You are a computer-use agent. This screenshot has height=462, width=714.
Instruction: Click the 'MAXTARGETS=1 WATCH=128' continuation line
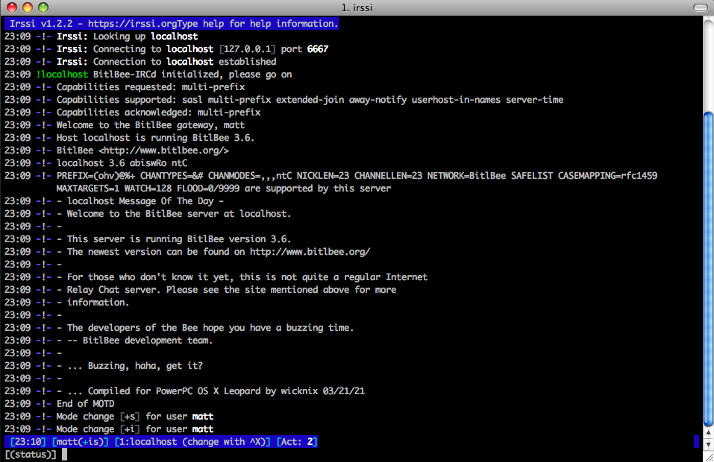tap(224, 189)
